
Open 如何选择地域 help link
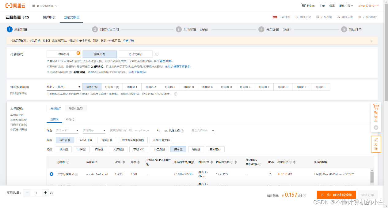click(x=18, y=93)
